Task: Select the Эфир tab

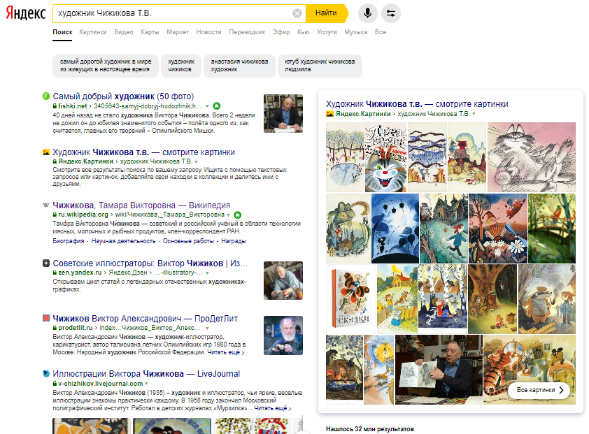Action: [x=281, y=32]
